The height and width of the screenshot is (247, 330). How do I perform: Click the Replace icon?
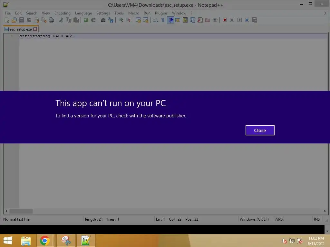[111, 20]
